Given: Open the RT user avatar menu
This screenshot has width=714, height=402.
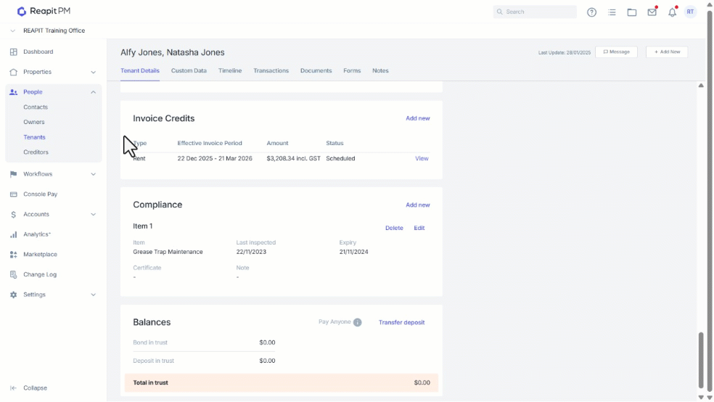Looking at the screenshot, I should [x=690, y=12].
